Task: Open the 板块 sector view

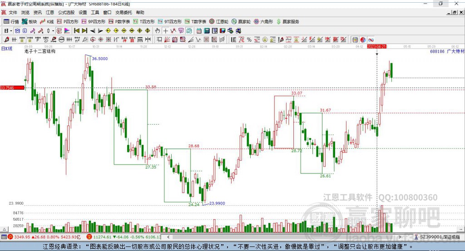Action: 30,22
